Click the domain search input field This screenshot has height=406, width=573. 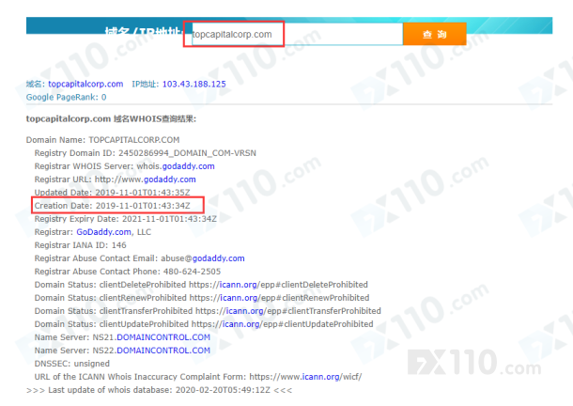click(x=293, y=35)
